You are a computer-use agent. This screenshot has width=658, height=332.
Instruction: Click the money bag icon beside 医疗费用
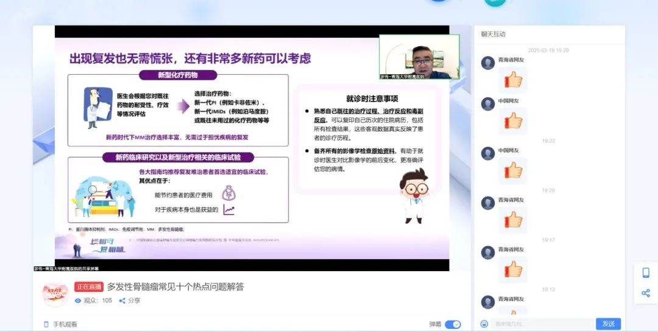[x=228, y=193]
